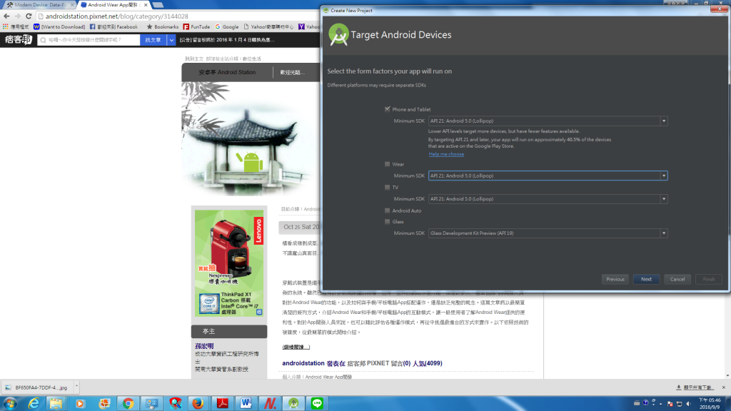Click the blue search article button
731x411 pixels.
point(153,40)
